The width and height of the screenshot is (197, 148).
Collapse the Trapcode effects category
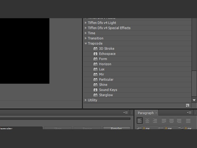click(86, 43)
